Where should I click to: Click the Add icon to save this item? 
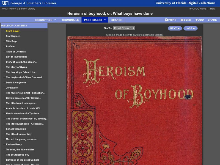point(199,20)
